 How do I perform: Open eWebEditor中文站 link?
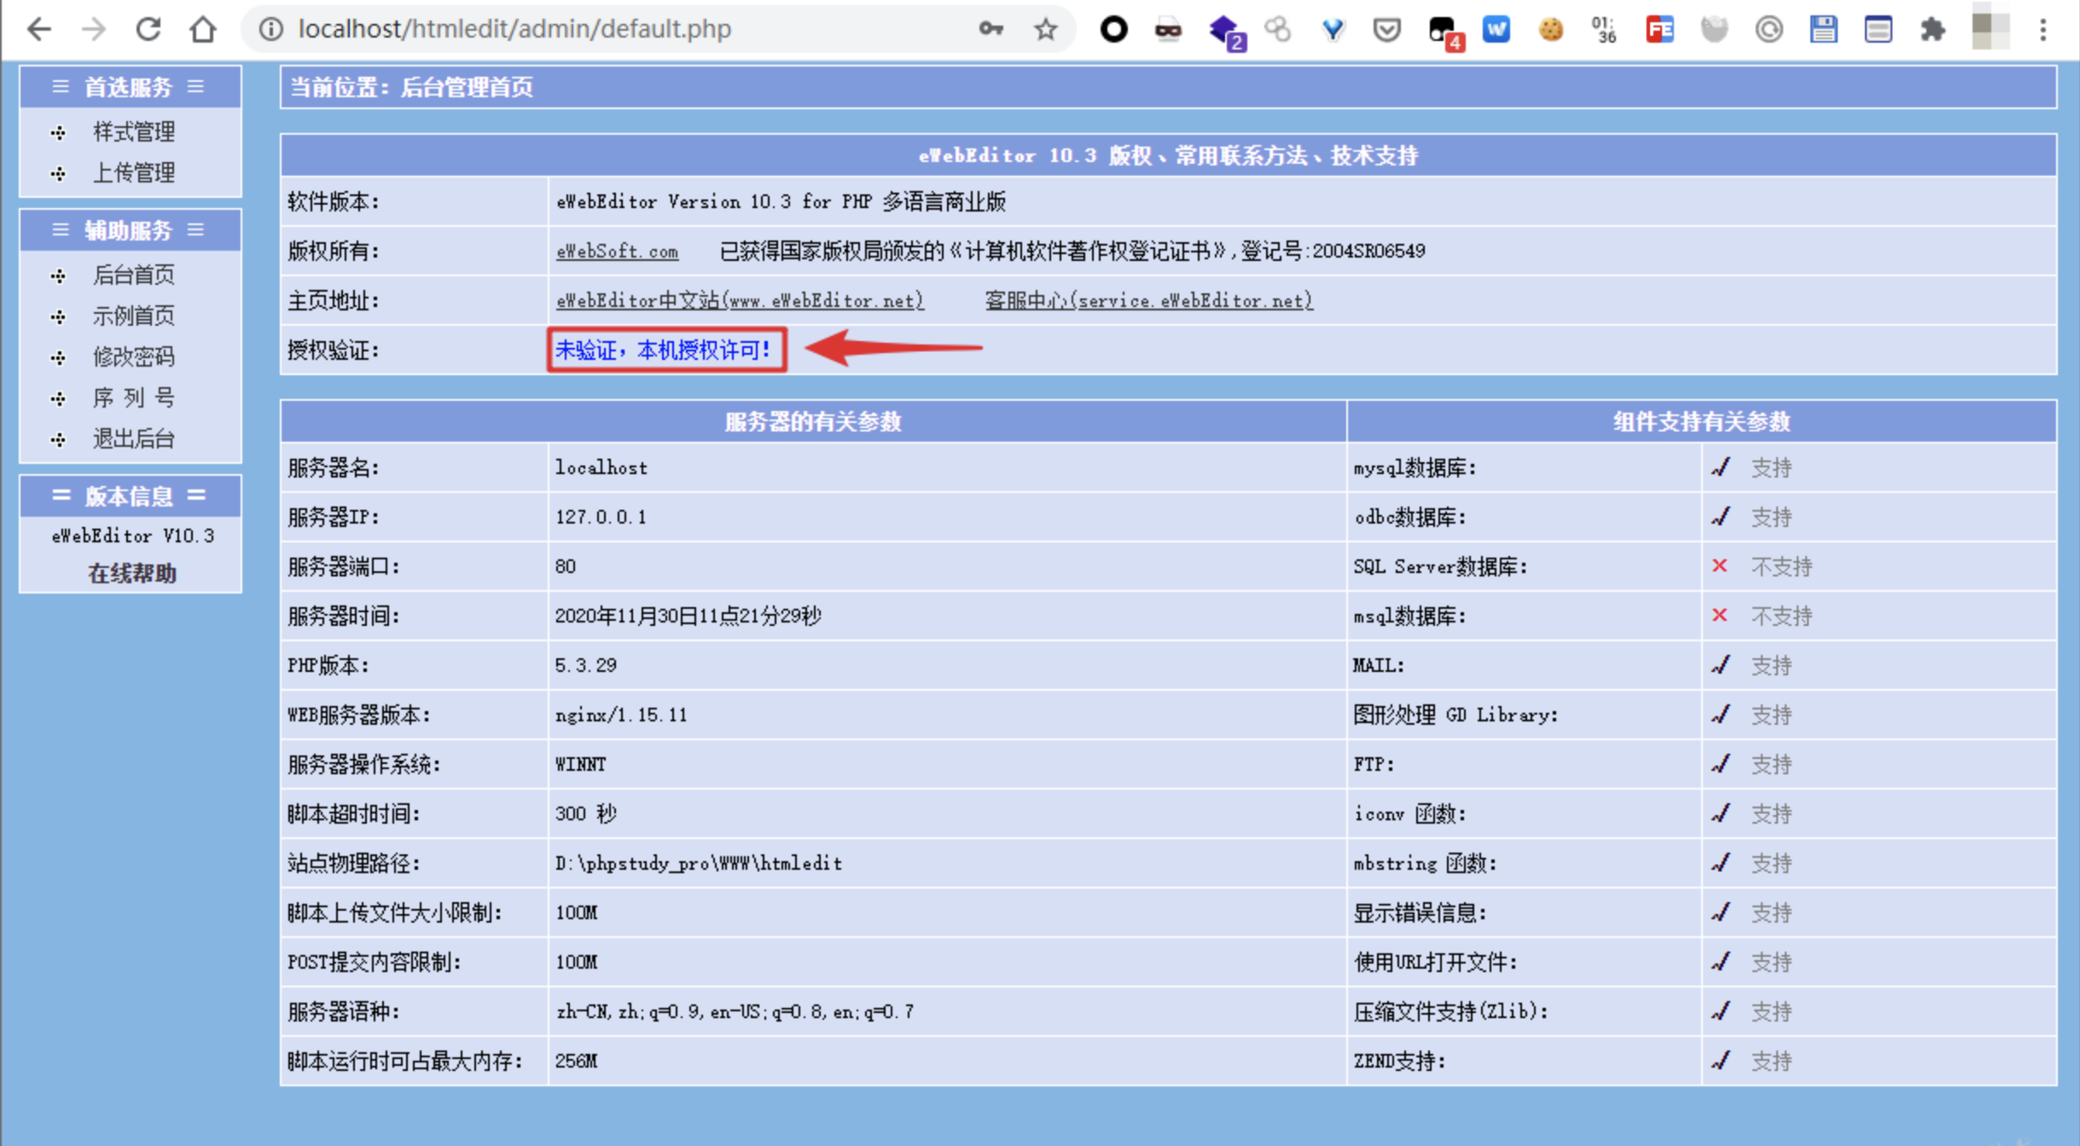coord(740,300)
